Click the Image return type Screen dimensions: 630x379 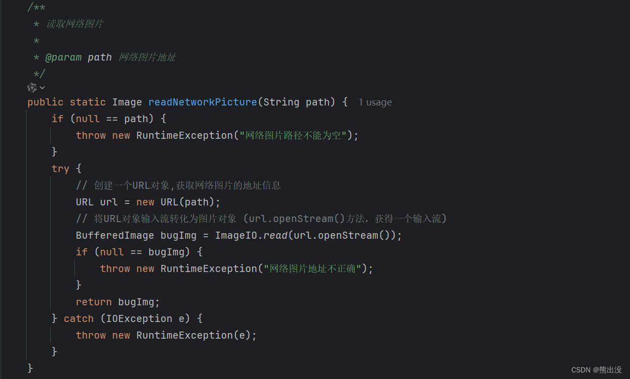click(x=127, y=102)
